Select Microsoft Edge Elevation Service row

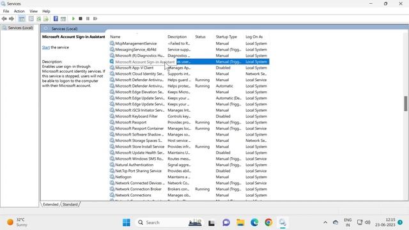189,92
